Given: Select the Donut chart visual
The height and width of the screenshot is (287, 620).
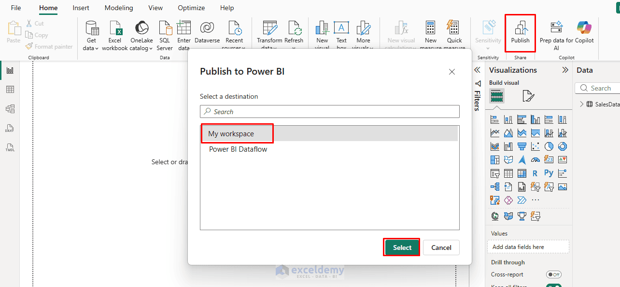Looking at the screenshot, I should (562, 146).
